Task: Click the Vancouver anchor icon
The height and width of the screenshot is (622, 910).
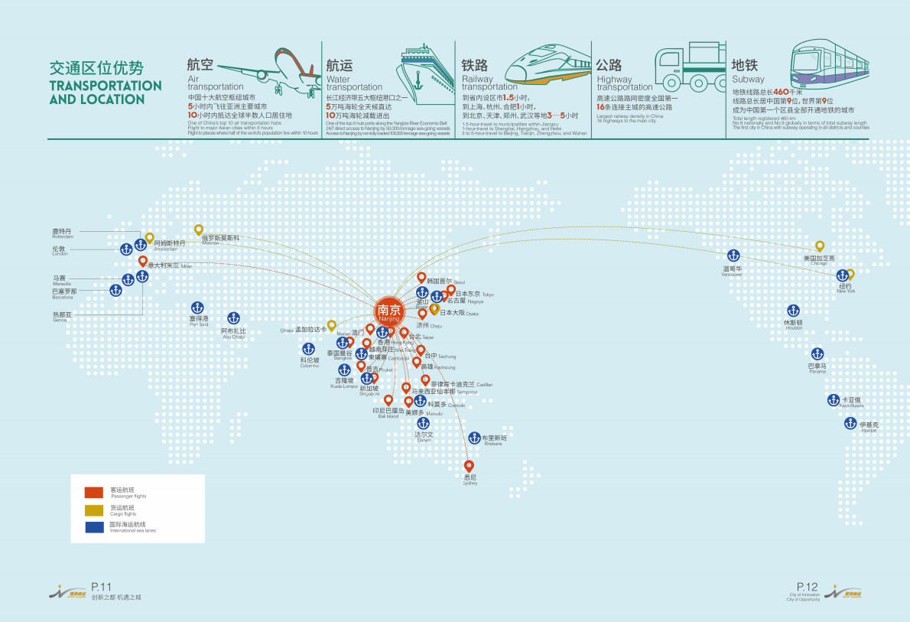Action: click(x=733, y=256)
